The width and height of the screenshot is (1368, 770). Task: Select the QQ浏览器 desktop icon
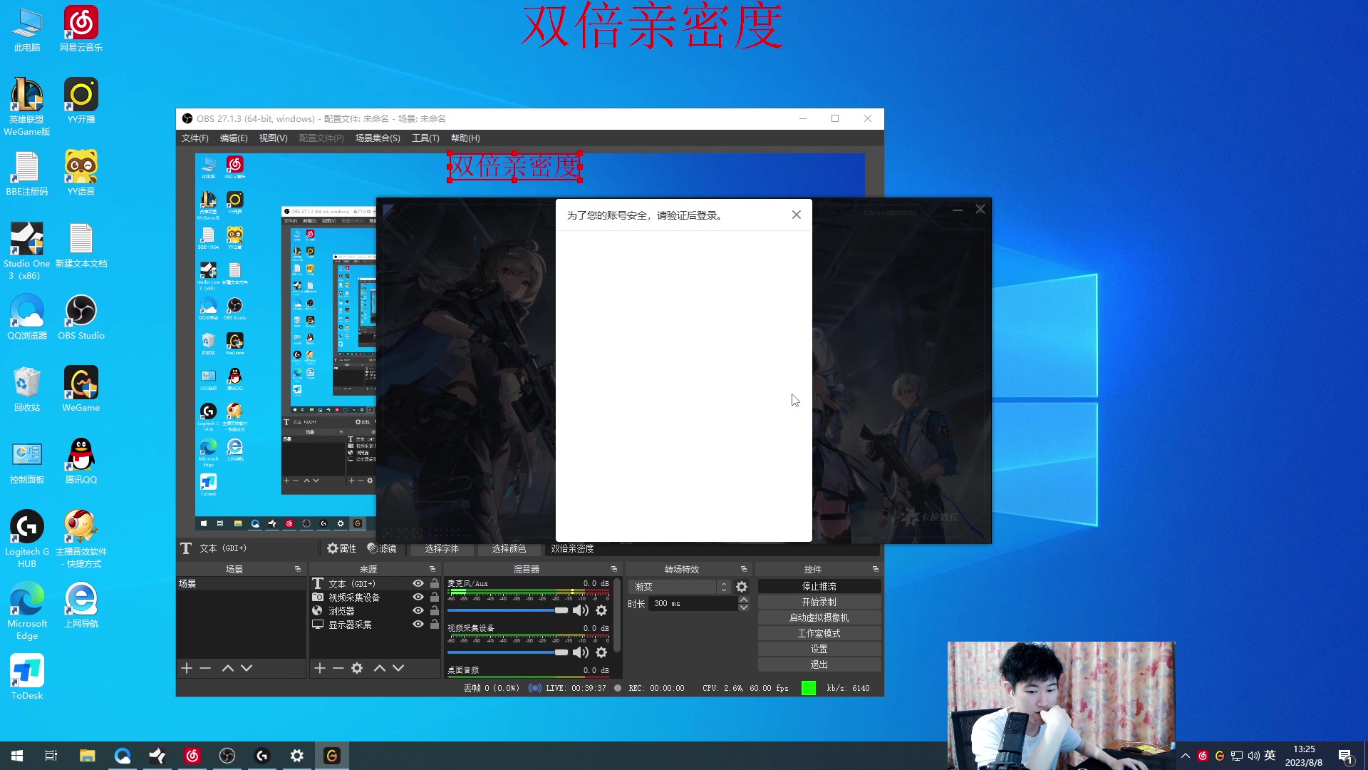pyautogui.click(x=27, y=317)
